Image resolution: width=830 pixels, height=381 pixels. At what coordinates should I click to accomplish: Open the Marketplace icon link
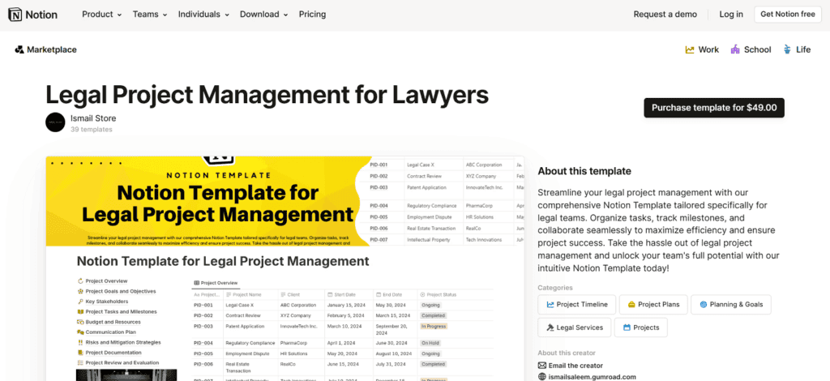pos(19,49)
